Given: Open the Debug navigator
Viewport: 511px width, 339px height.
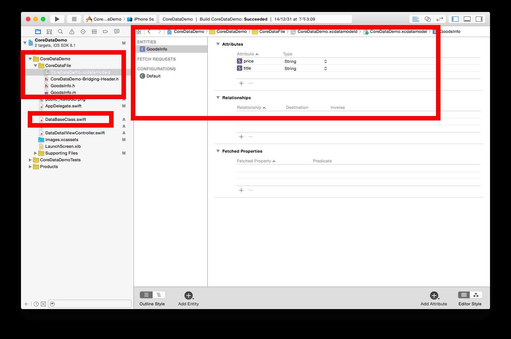Looking at the screenshot, I should point(94,32).
